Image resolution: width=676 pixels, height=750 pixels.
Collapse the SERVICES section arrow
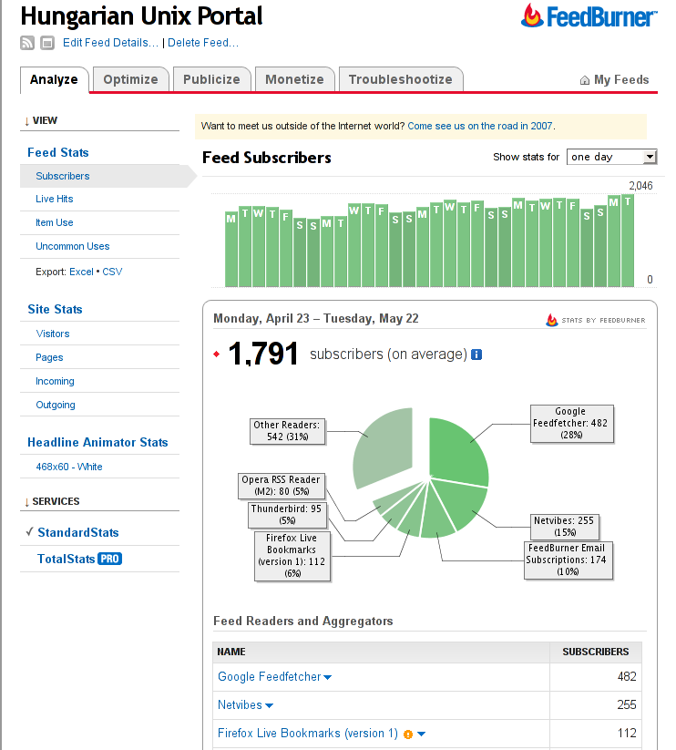[x=26, y=502]
